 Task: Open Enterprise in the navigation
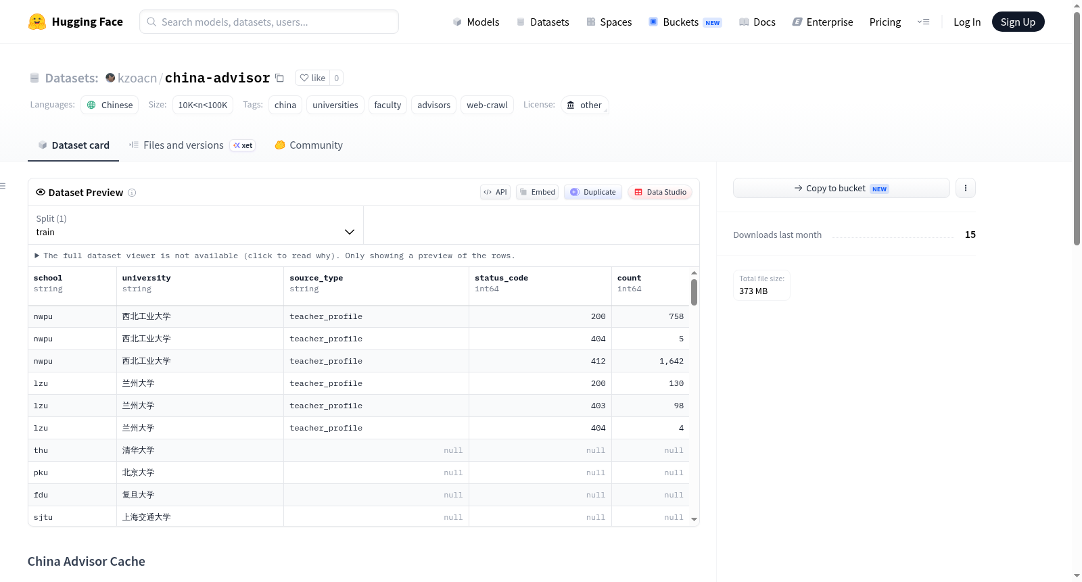point(822,22)
